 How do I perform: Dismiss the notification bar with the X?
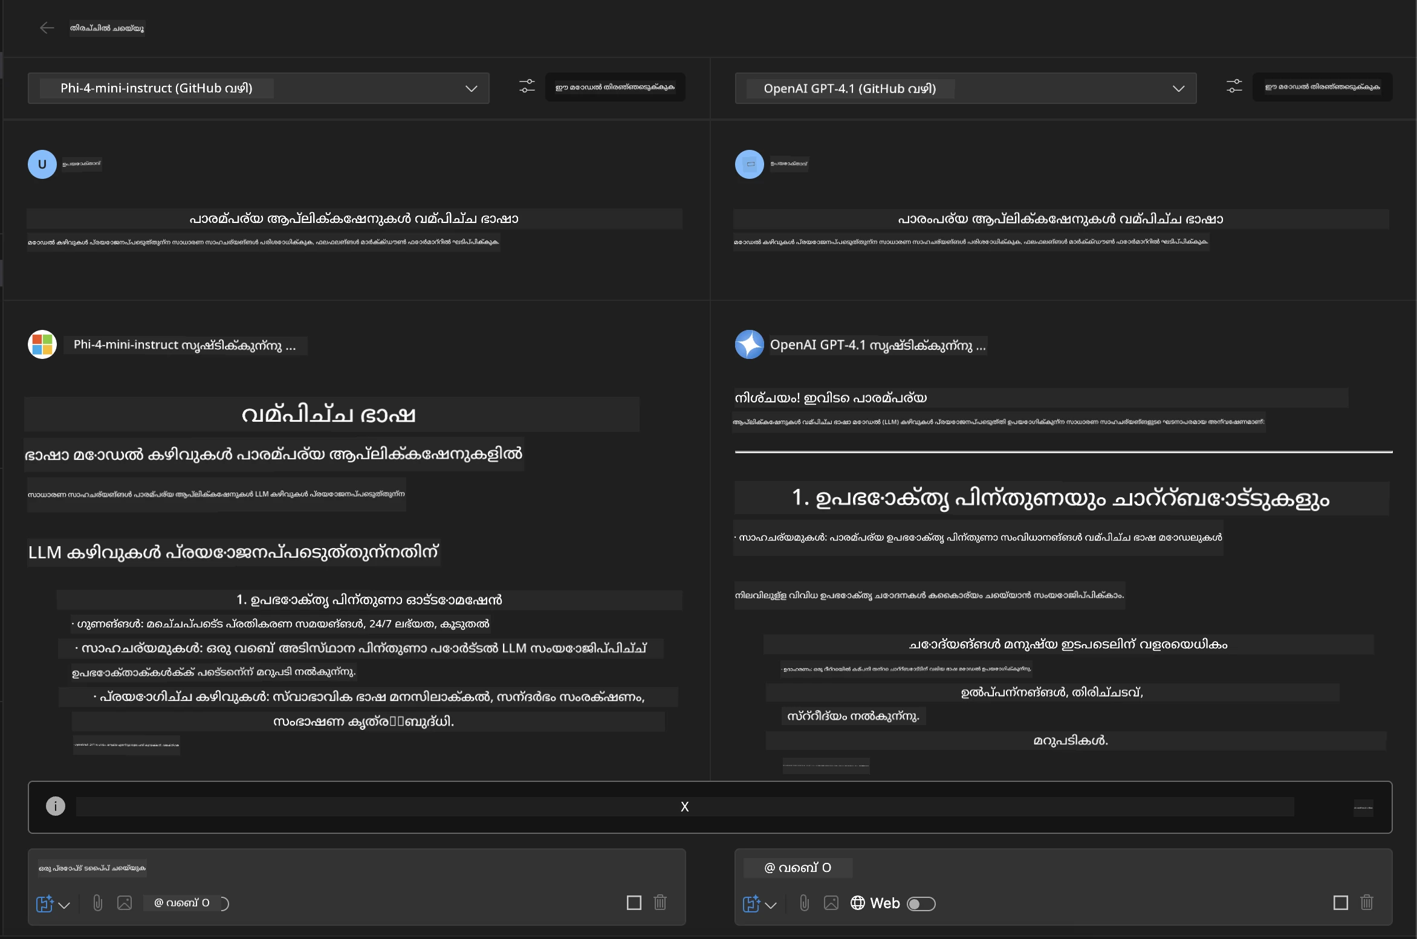pyautogui.click(x=685, y=807)
